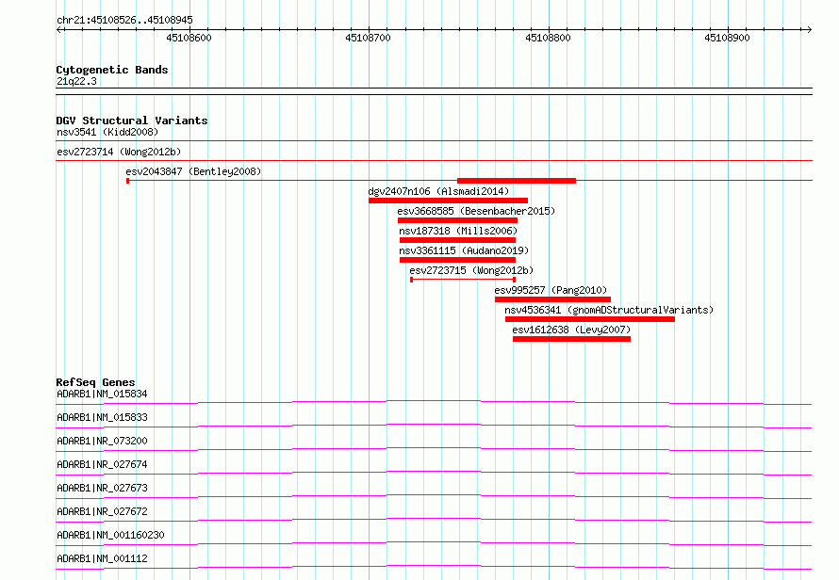Click the 45108600 ruler position label
Image resolution: width=839 pixels, height=580 pixels.
click(x=189, y=38)
